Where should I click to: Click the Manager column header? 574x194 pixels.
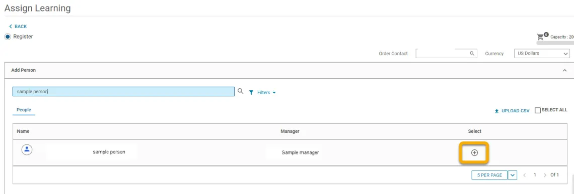[x=290, y=131]
